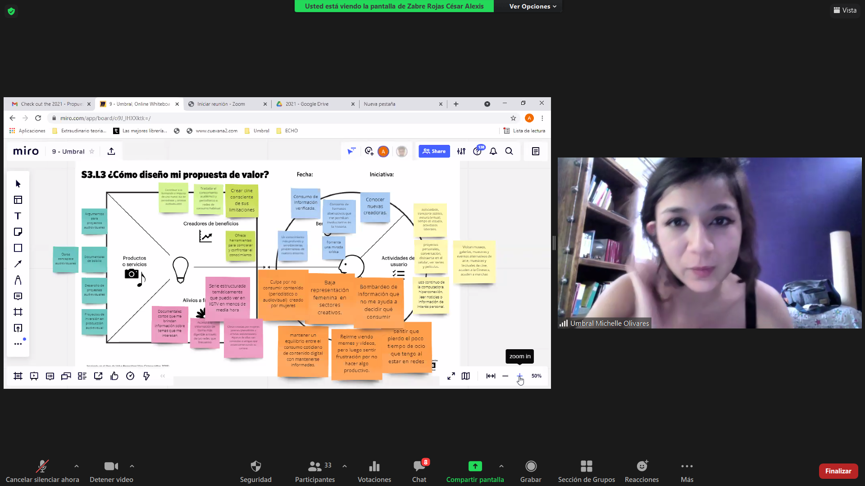Open Vista view menu
This screenshot has height=486, width=865.
click(x=845, y=10)
